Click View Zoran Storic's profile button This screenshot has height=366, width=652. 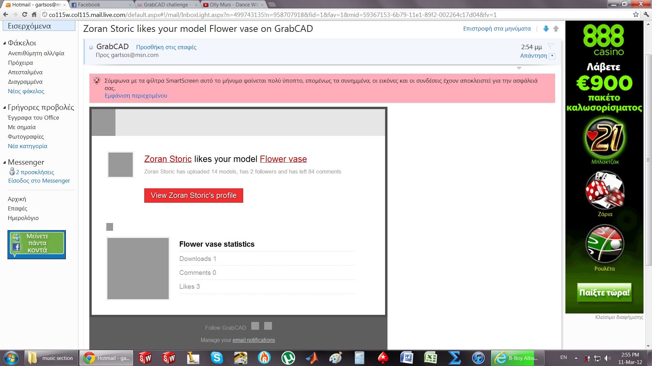194,196
